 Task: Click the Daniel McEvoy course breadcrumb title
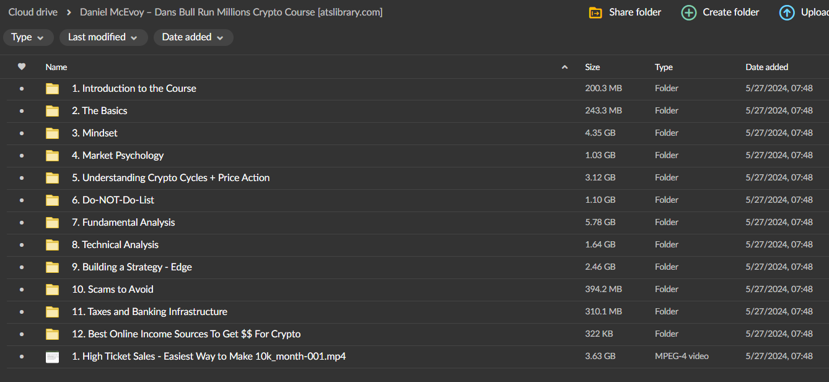point(231,12)
